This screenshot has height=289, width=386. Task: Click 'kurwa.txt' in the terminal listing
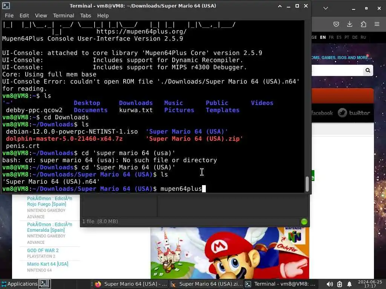tap(136, 110)
